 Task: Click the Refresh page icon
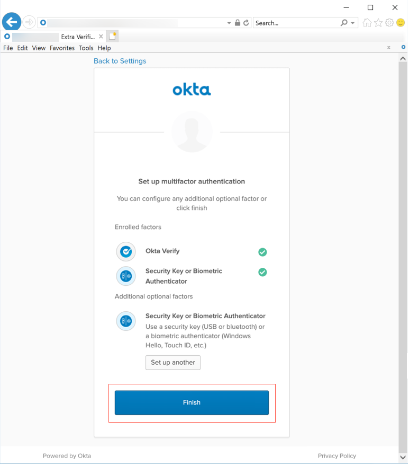[246, 23]
